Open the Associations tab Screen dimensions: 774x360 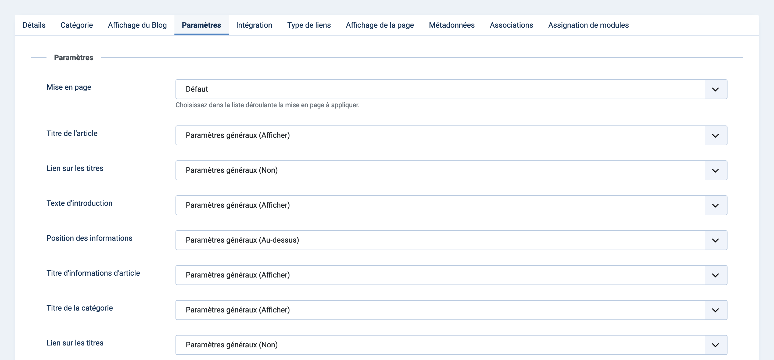point(511,25)
